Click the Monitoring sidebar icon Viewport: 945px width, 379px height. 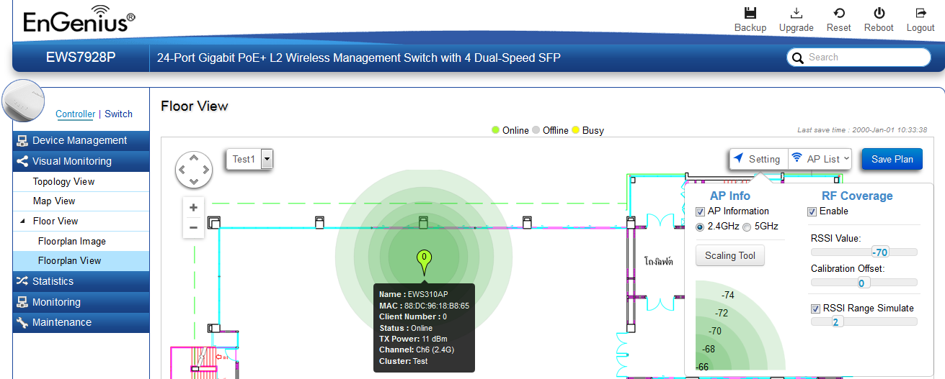coord(22,302)
